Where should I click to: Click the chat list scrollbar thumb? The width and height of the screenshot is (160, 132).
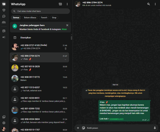71,38
